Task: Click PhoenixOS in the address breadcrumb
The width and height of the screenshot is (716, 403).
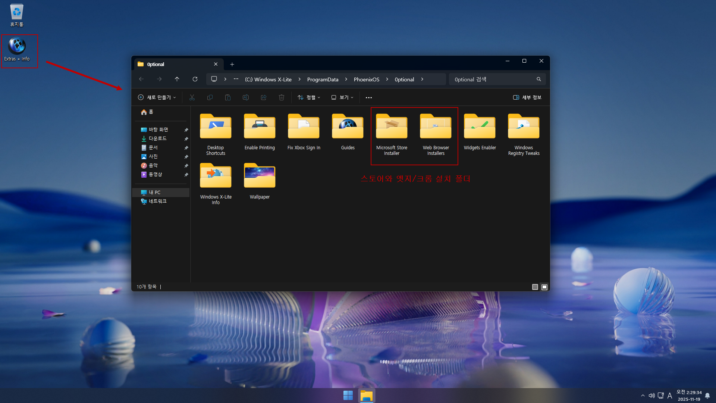Action: tap(366, 79)
